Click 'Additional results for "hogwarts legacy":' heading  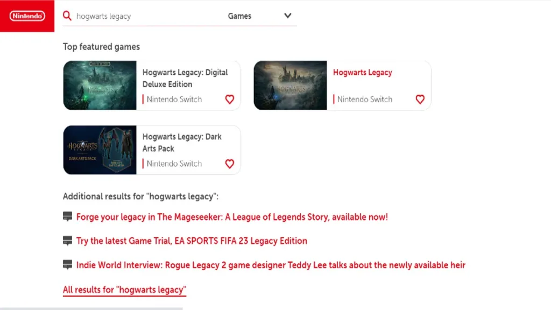[x=140, y=196]
